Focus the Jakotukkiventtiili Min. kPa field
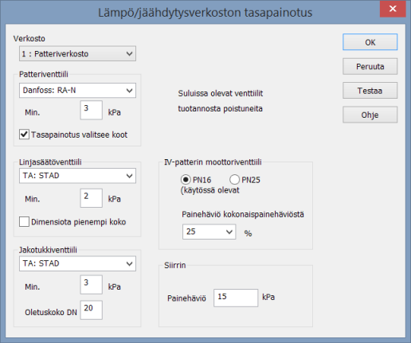 [x=92, y=285]
